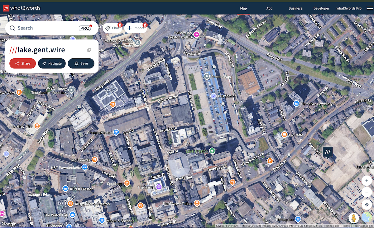Image resolution: width=374 pixels, height=228 pixels.
Task: Zoom in with the plus button
Action: tap(367, 181)
